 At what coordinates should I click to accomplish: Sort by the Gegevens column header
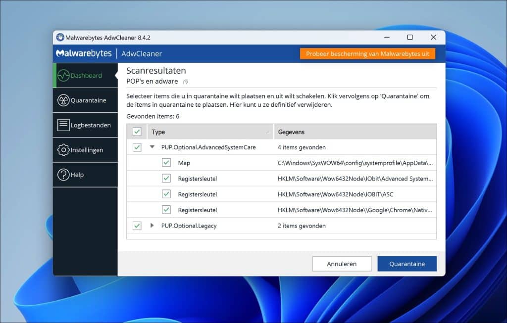click(355, 132)
